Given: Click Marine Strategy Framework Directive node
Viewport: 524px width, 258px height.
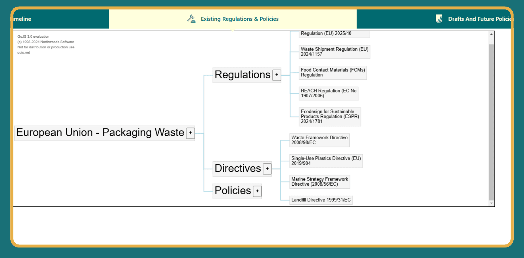Looking at the screenshot, I should tap(320, 181).
